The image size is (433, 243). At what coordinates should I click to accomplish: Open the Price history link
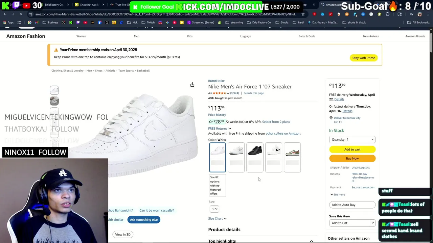pos(217,115)
